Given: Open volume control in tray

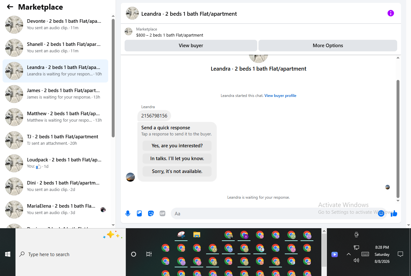Looking at the screenshot, I should click(356, 260).
